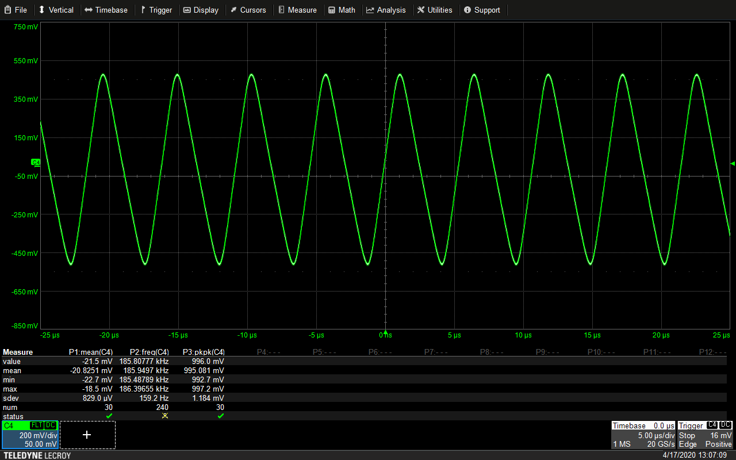Click the P2 status warning icon
736x460 pixels.
click(x=165, y=416)
